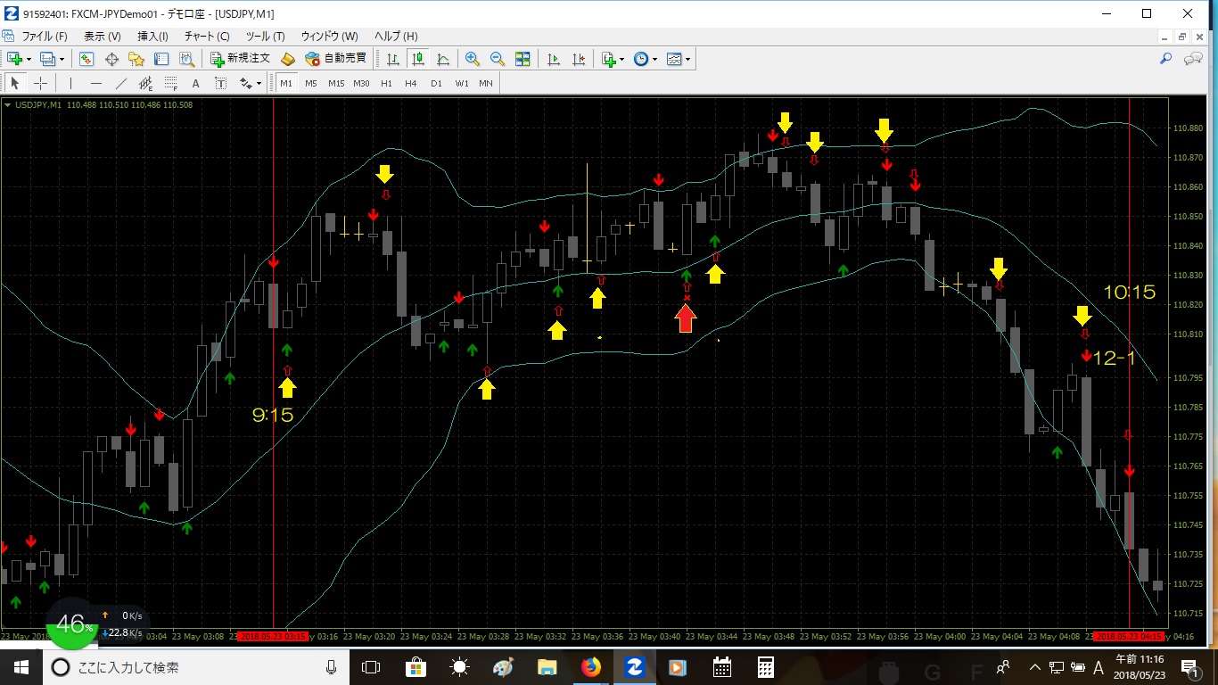Open the Data Window crosshair icon
1218x685 pixels.
111,59
